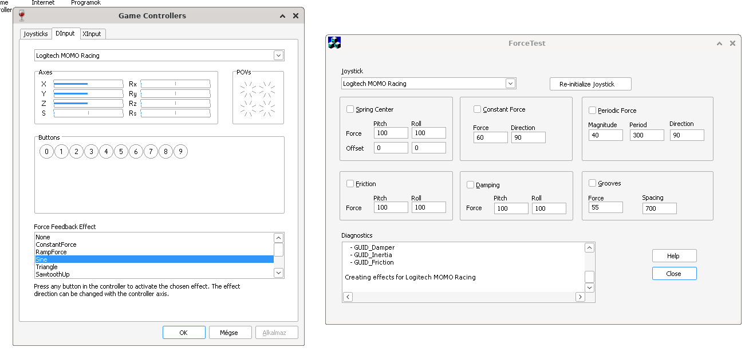The height and width of the screenshot is (351, 753).
Task: Click button 1 indicator in Buttons group
Action: tap(61, 152)
